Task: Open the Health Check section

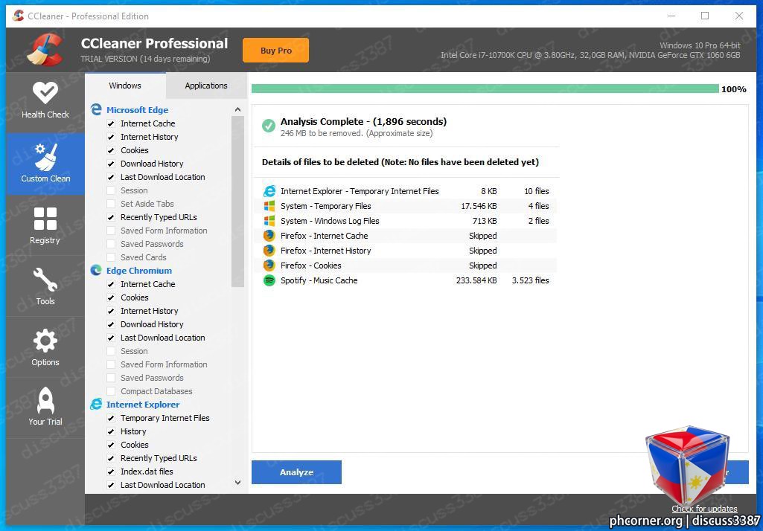Action: click(45, 101)
